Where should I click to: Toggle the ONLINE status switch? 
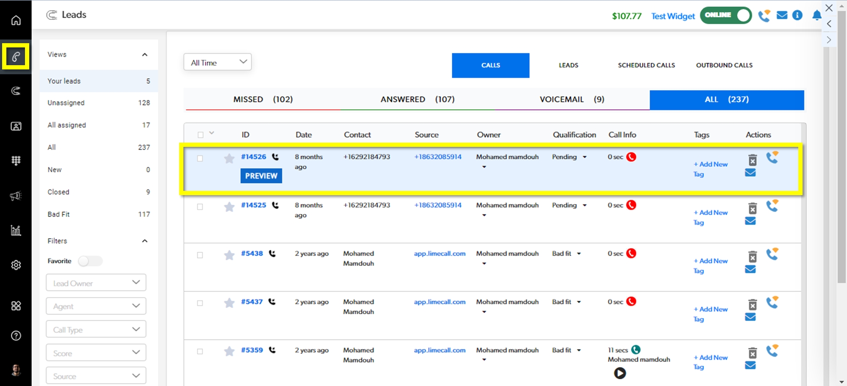[725, 15]
